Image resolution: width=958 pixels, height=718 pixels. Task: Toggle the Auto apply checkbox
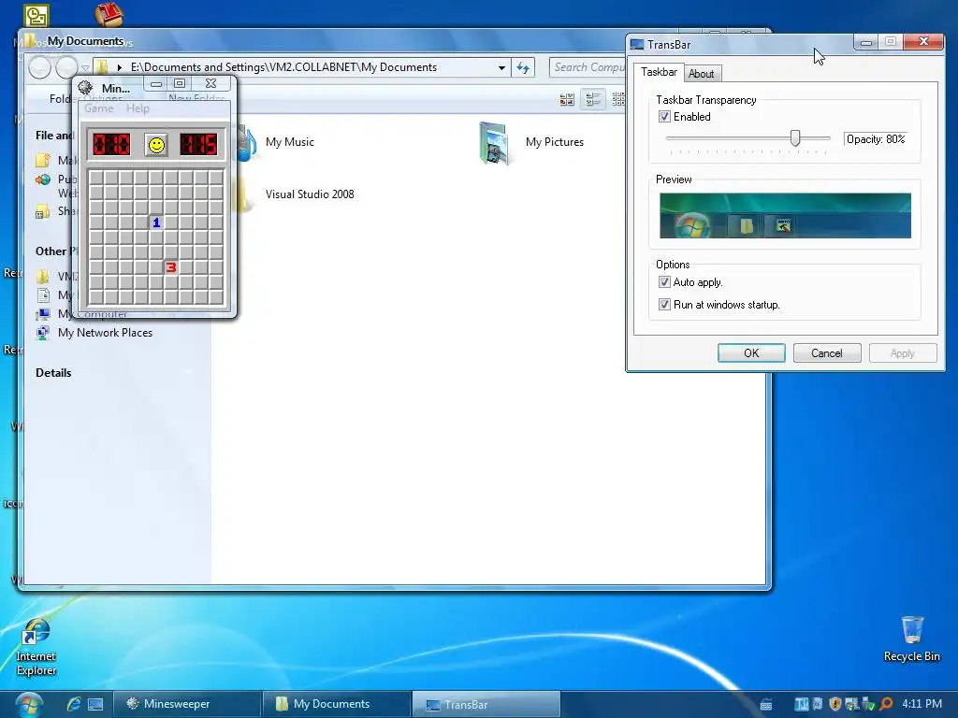click(664, 282)
